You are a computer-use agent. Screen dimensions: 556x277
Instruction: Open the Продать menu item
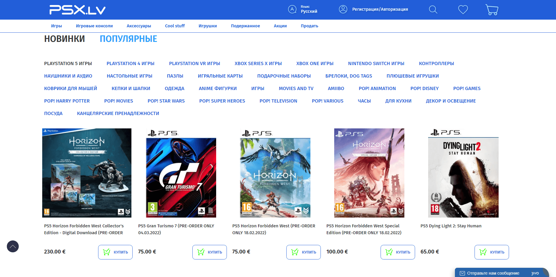pyautogui.click(x=310, y=26)
